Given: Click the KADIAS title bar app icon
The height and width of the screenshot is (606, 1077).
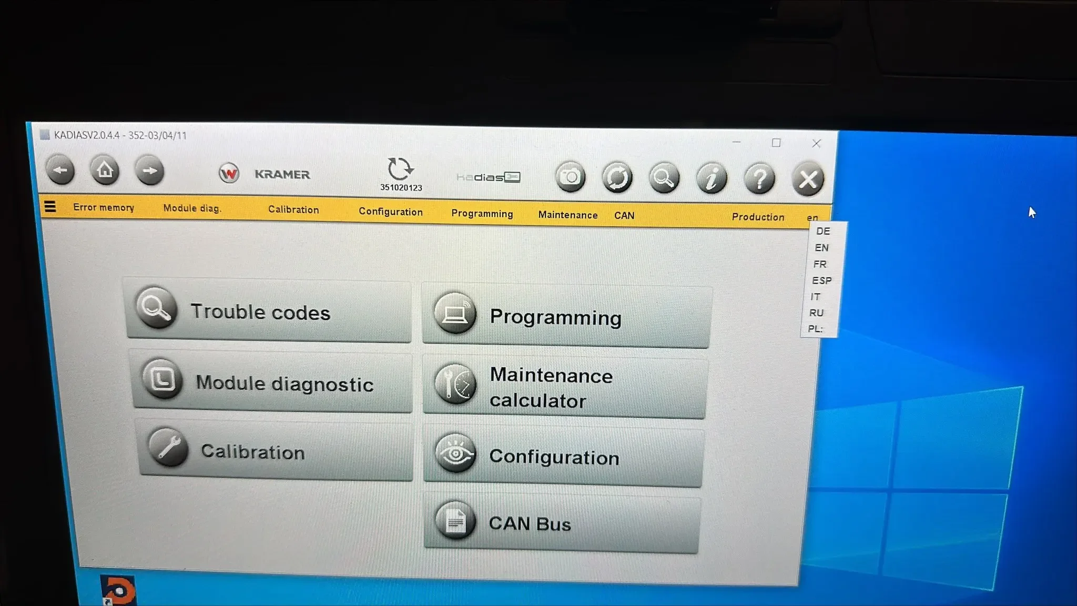Looking at the screenshot, I should tap(45, 135).
